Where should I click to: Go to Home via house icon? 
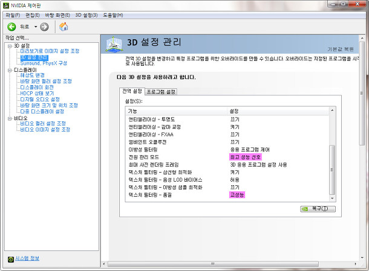[64, 27]
